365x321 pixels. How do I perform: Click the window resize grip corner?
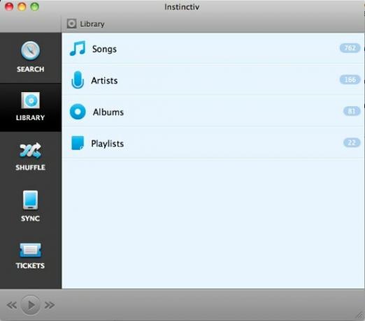point(359,315)
